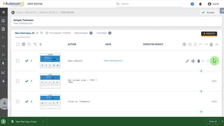Navigate to PROJECTS breadcrumb

click(30, 13)
